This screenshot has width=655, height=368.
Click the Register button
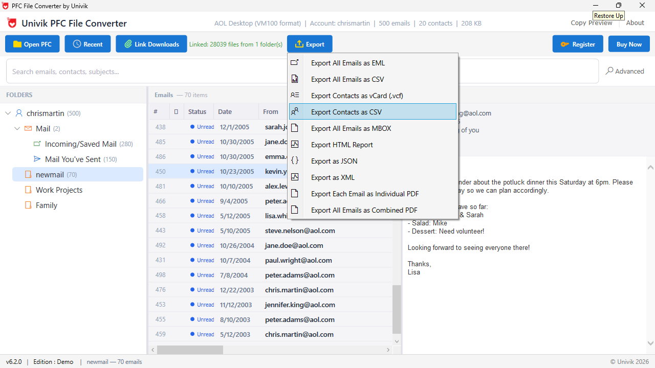coord(578,43)
